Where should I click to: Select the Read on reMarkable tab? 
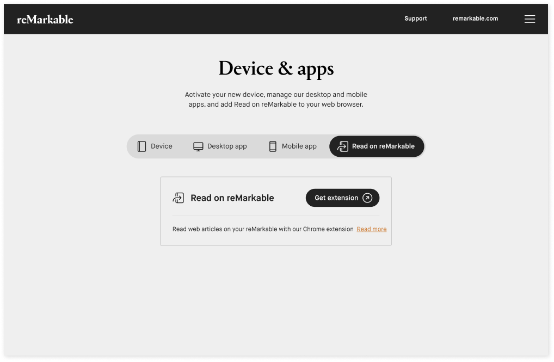[x=376, y=146]
